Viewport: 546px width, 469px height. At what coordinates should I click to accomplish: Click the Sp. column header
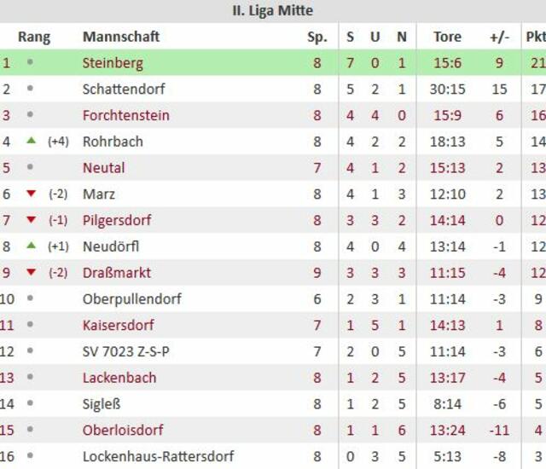[317, 37]
